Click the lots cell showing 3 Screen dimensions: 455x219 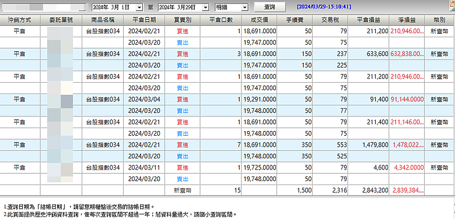click(220, 54)
